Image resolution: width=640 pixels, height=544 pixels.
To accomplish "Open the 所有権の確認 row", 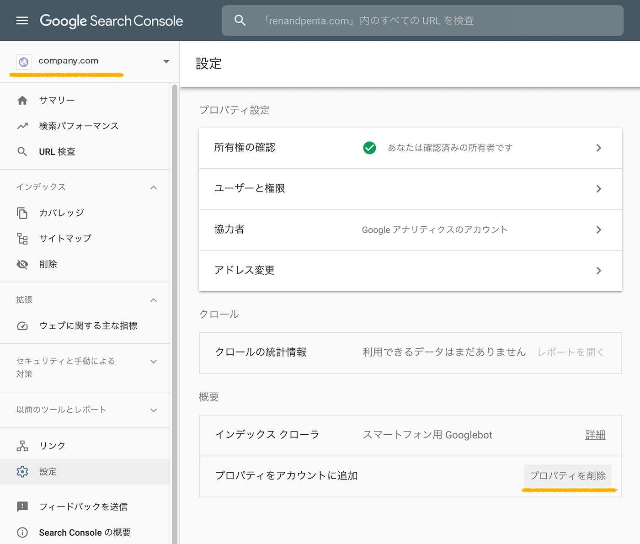I will [411, 148].
